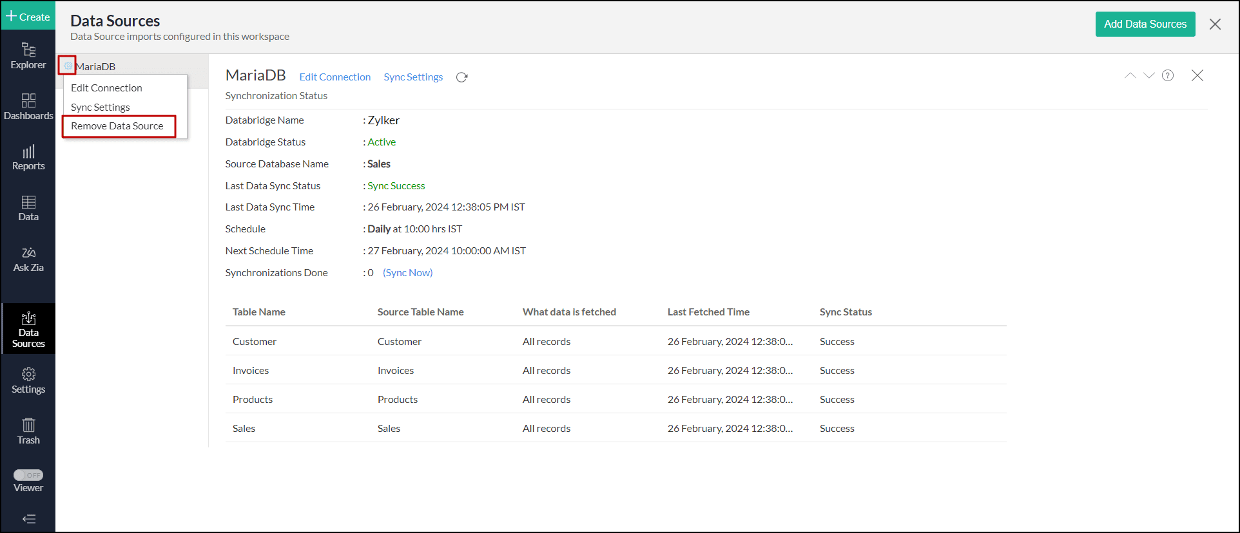The height and width of the screenshot is (533, 1240).
Task: Click the help question mark icon
Action: point(1168,75)
